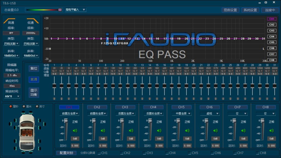
Task: Enable CH7 EQ link checkbox
Action: 235,153
